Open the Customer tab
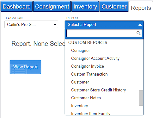This screenshot has height=118, width=153. tap(114, 7)
